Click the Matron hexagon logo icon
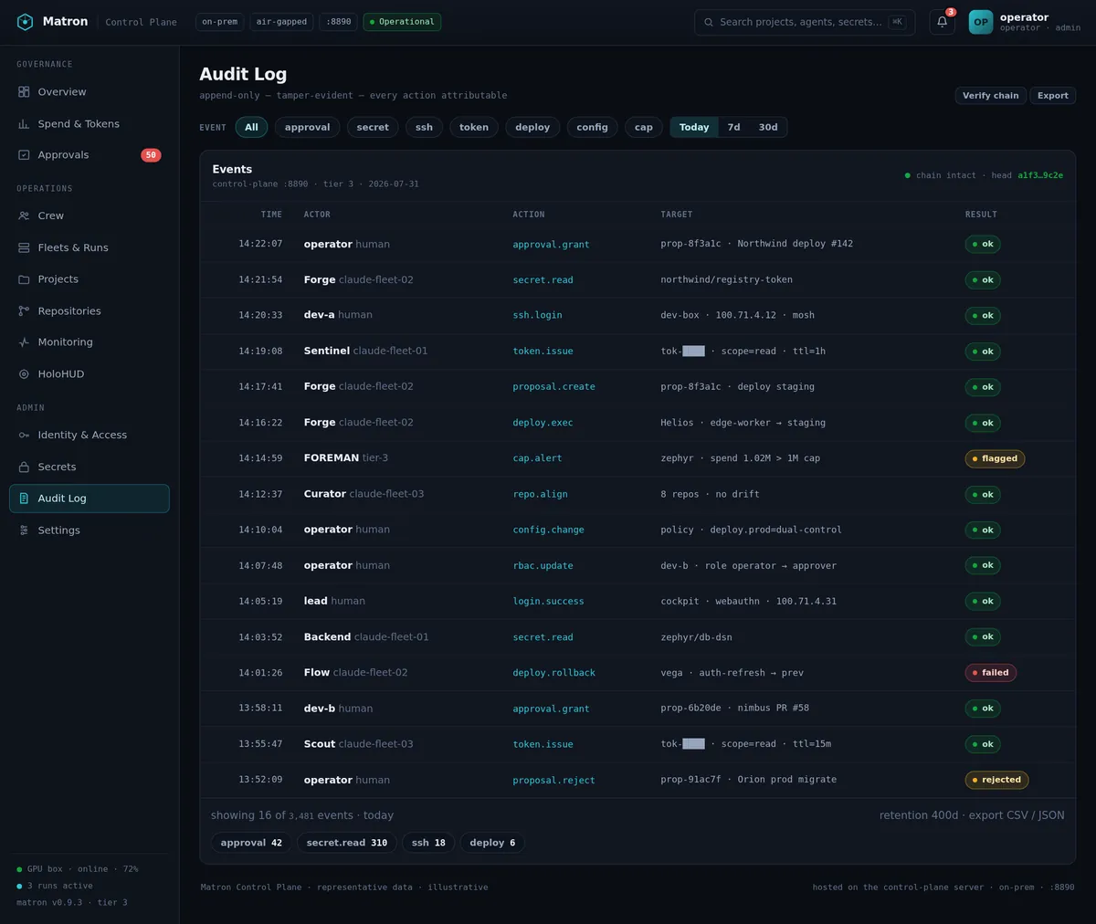The height and width of the screenshot is (924, 1096). click(x=25, y=22)
